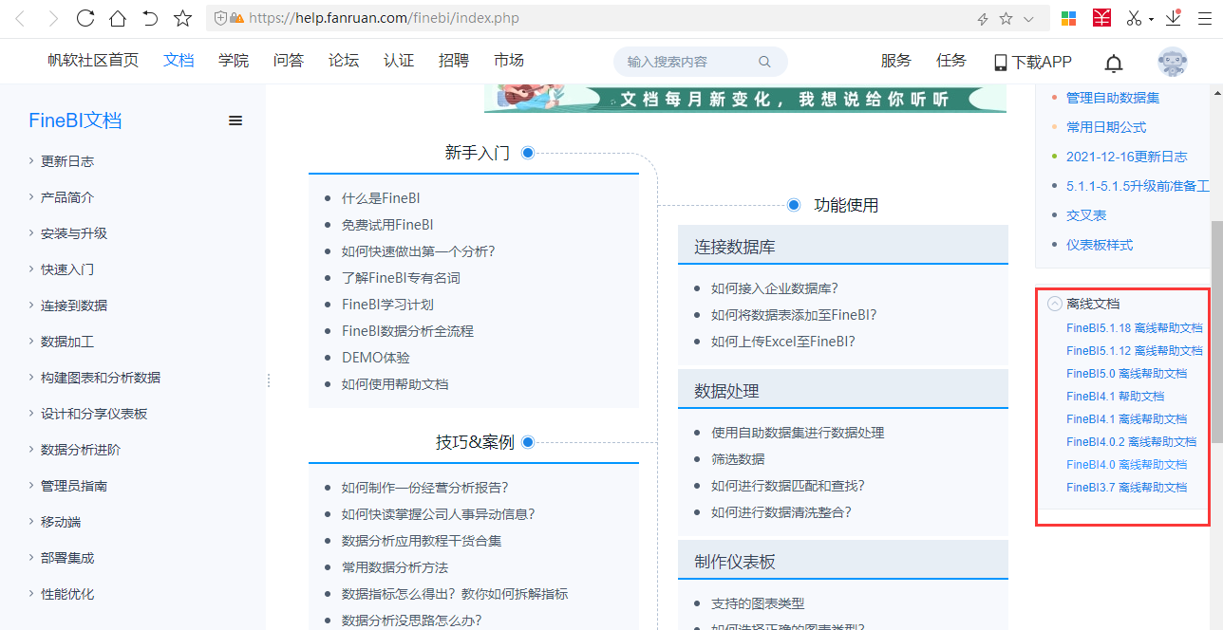Click the browser reload button

[x=85, y=18]
